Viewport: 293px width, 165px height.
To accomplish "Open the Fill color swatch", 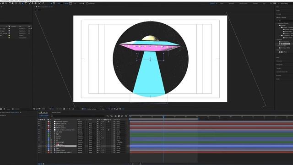I will (x=62, y=3).
